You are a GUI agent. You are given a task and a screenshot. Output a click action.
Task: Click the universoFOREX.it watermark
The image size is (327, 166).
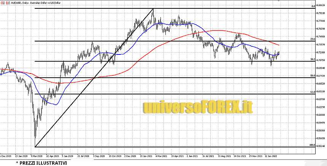coord(197,108)
